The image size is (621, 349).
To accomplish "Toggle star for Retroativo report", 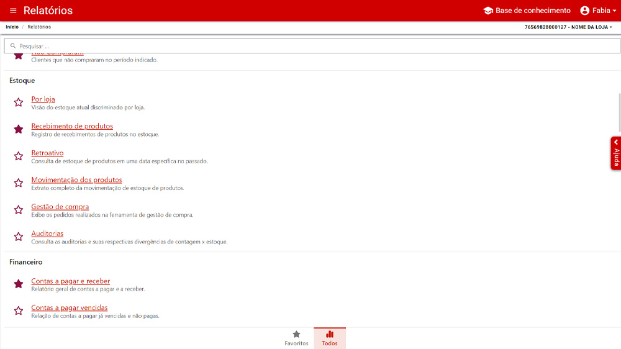I will tap(19, 156).
